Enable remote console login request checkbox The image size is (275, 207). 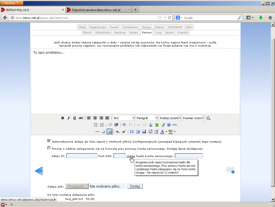tap(49, 148)
